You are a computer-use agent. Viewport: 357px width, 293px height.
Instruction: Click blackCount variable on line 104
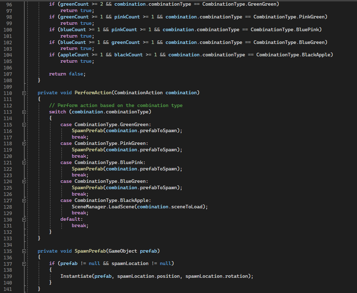point(128,55)
